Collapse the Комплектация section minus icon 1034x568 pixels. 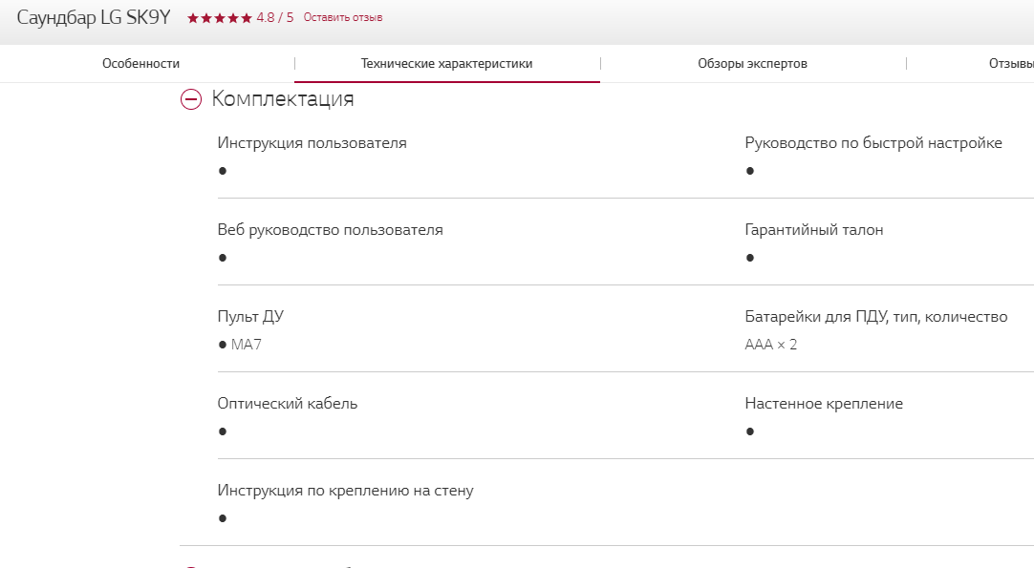(191, 99)
